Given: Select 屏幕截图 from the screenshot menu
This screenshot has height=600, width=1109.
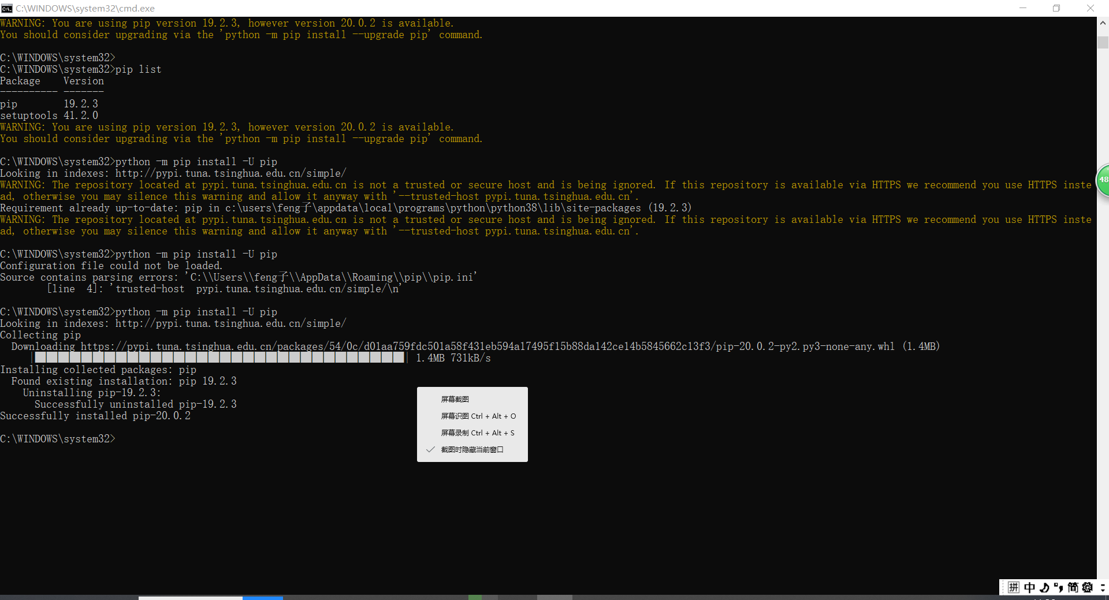Looking at the screenshot, I should [455, 399].
